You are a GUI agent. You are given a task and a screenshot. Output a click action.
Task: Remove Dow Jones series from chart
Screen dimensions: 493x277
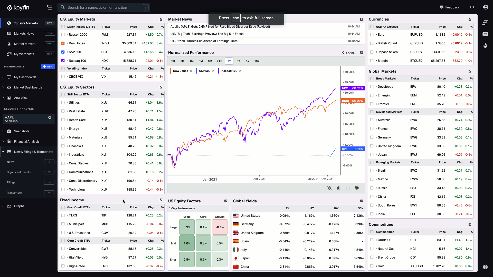pos(191,71)
